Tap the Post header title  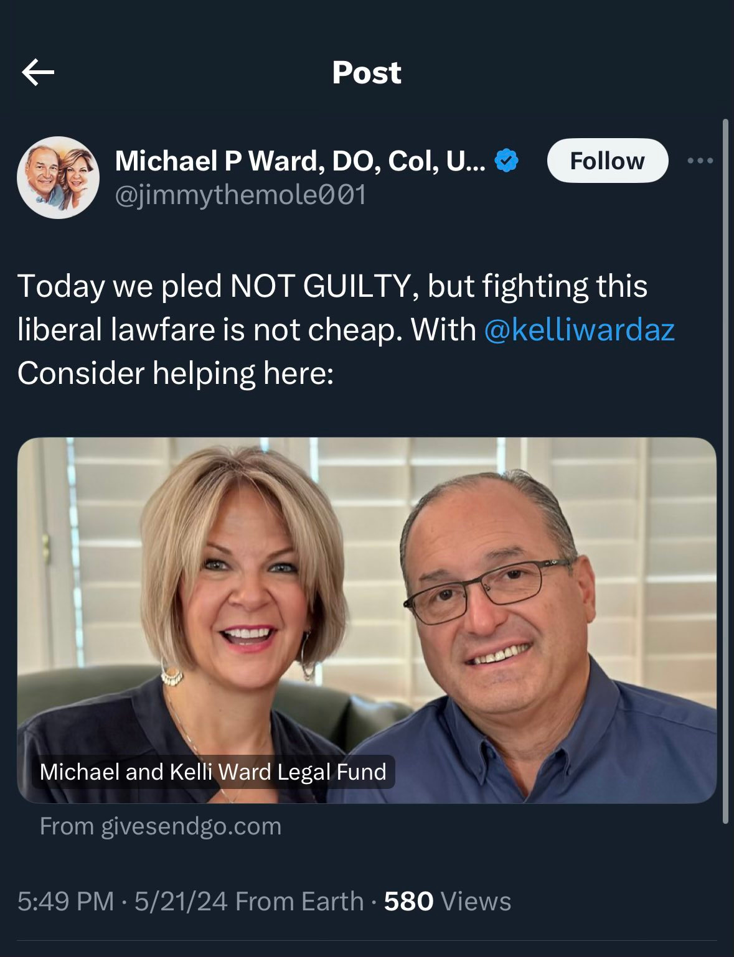pos(367,73)
